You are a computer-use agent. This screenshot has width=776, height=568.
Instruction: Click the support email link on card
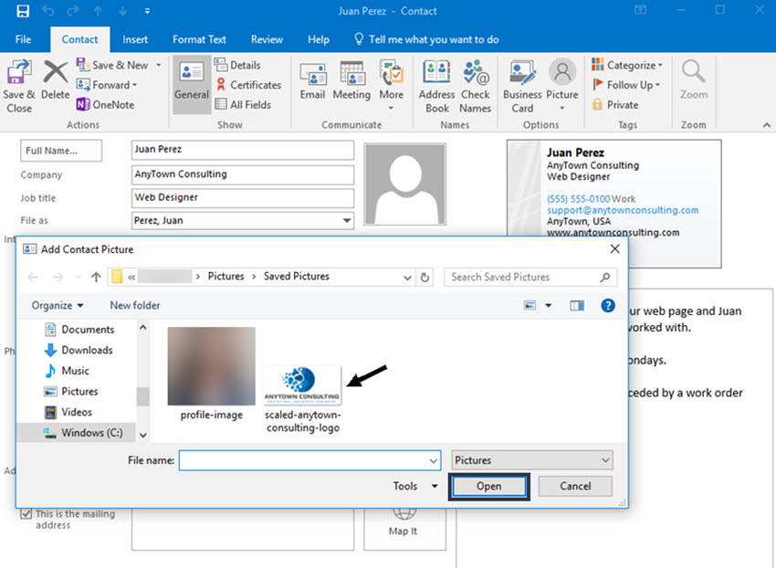tap(623, 210)
